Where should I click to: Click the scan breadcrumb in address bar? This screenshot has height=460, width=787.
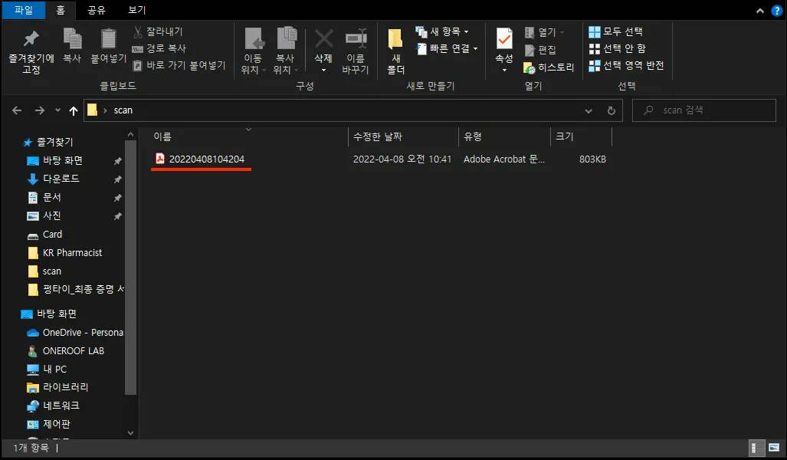pos(123,110)
